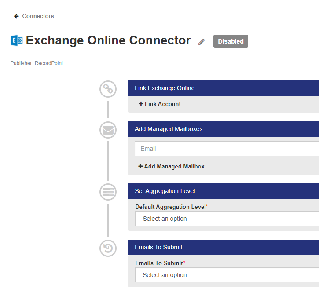Viewport: 319px width, 292px height.
Task: Click the Publisher: RecordPoint text
Action: click(37, 63)
